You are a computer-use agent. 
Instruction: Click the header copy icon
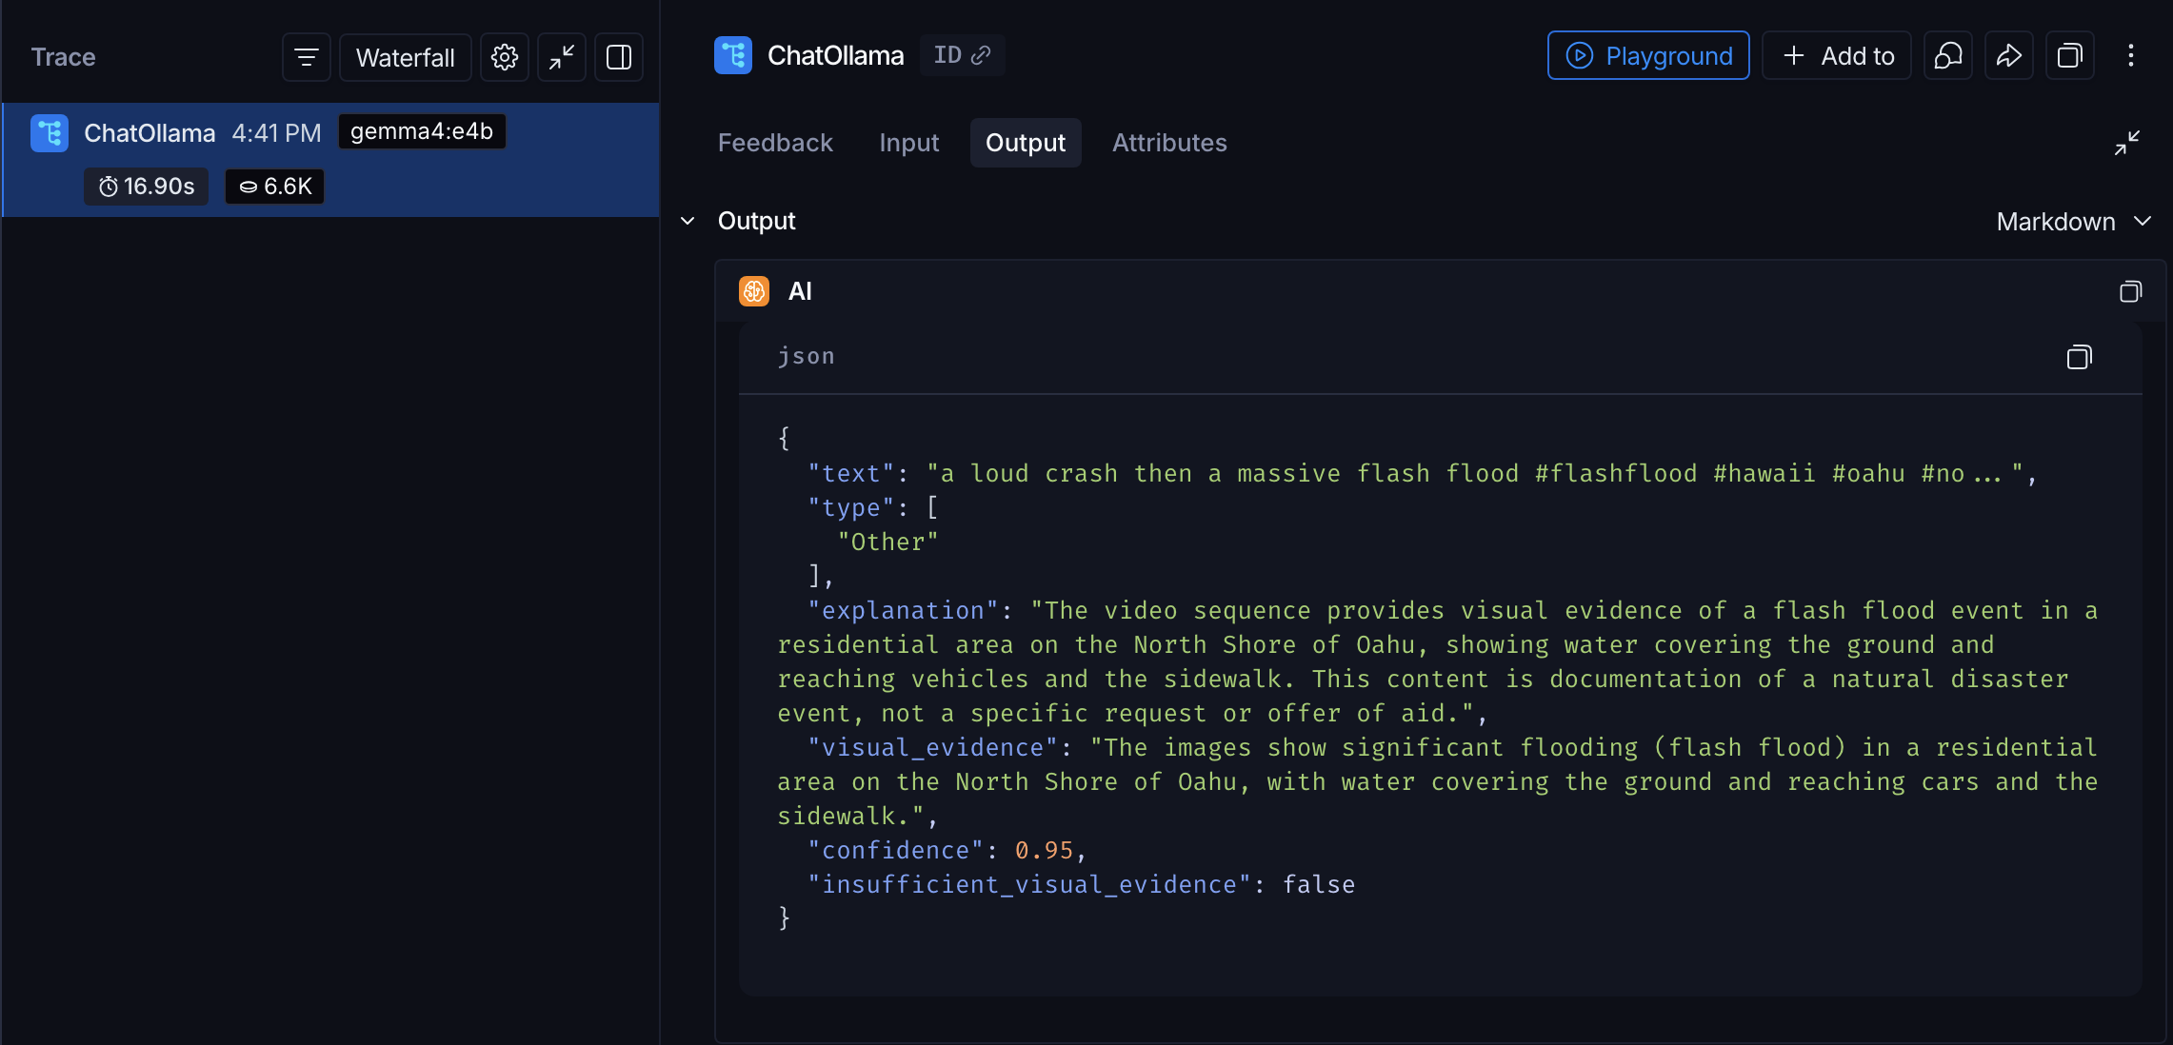click(x=2069, y=56)
